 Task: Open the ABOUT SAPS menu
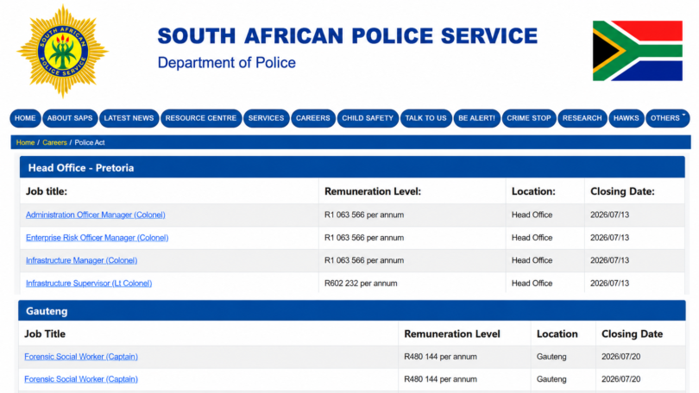[x=70, y=118]
